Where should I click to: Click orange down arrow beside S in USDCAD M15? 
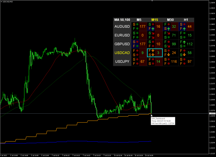(153, 55)
